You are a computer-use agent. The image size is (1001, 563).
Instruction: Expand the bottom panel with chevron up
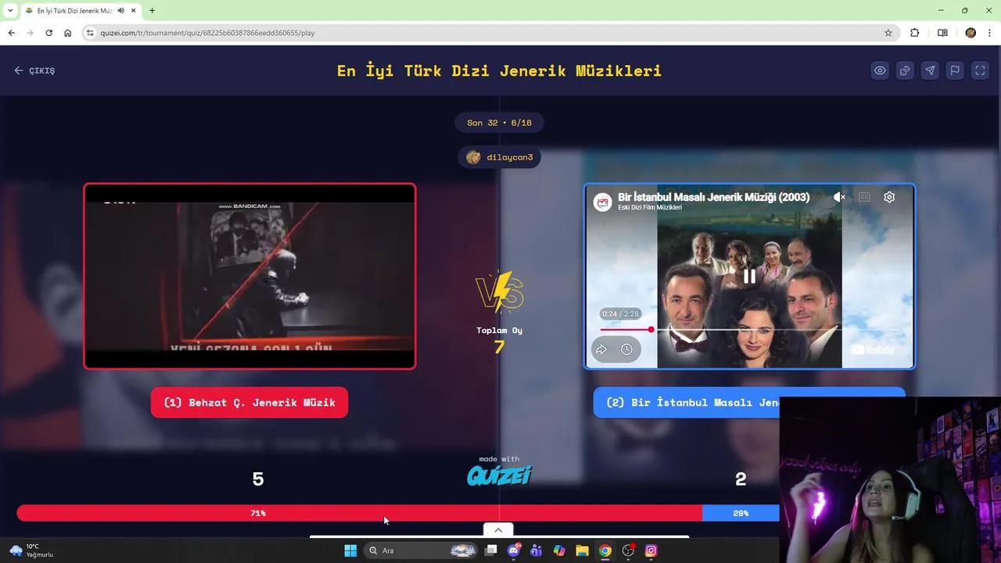(x=498, y=530)
